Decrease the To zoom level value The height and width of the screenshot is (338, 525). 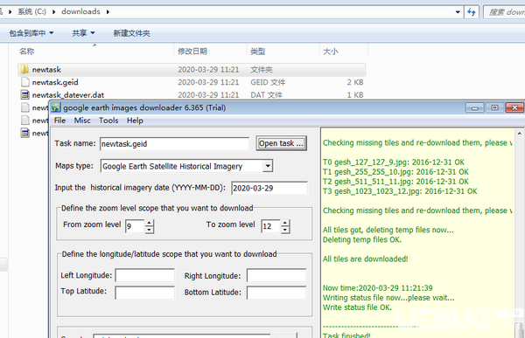coord(285,230)
